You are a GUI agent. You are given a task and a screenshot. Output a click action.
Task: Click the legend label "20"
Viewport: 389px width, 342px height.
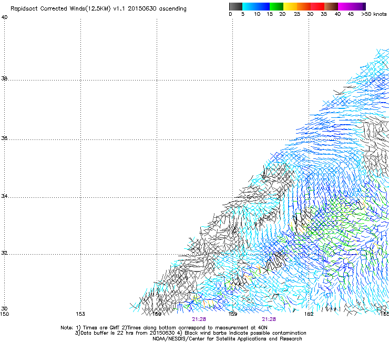click(x=283, y=14)
